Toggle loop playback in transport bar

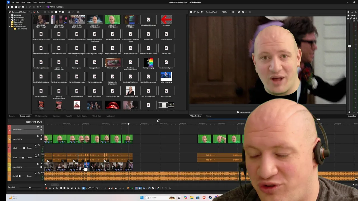[x=50, y=188]
